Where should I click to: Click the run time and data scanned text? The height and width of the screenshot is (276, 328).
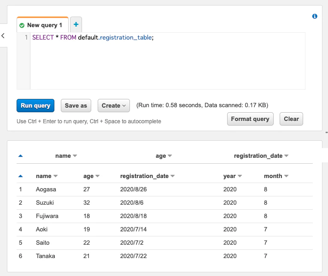202,105
